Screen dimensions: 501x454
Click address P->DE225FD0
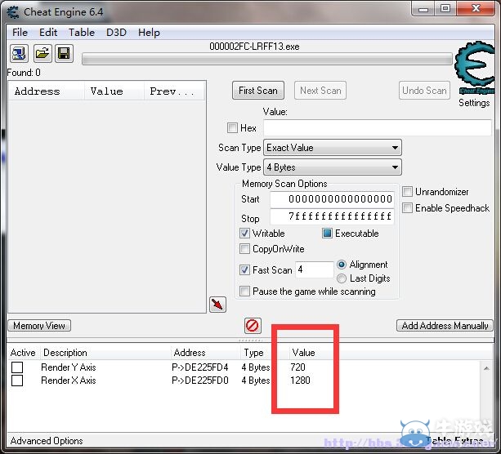(200, 381)
